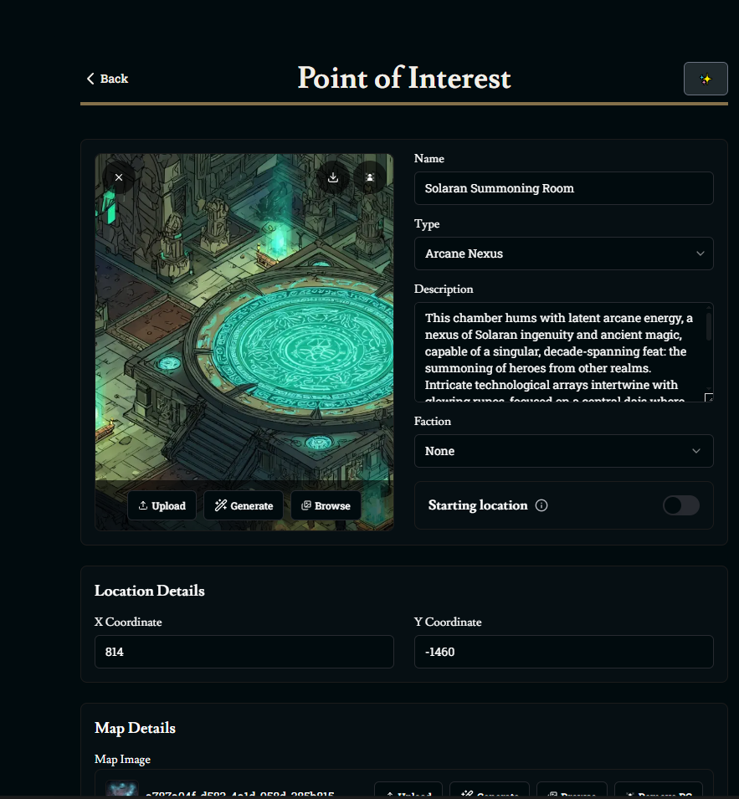The width and height of the screenshot is (739, 799).
Task: Open the Type dropdown showing Arcane Nexus
Action: (563, 254)
